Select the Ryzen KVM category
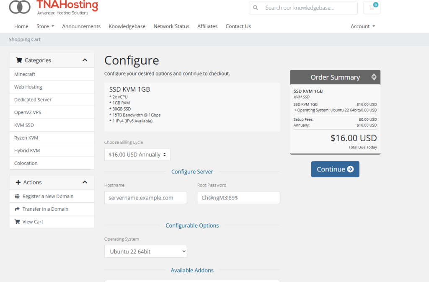429x282 pixels. (x=26, y=138)
